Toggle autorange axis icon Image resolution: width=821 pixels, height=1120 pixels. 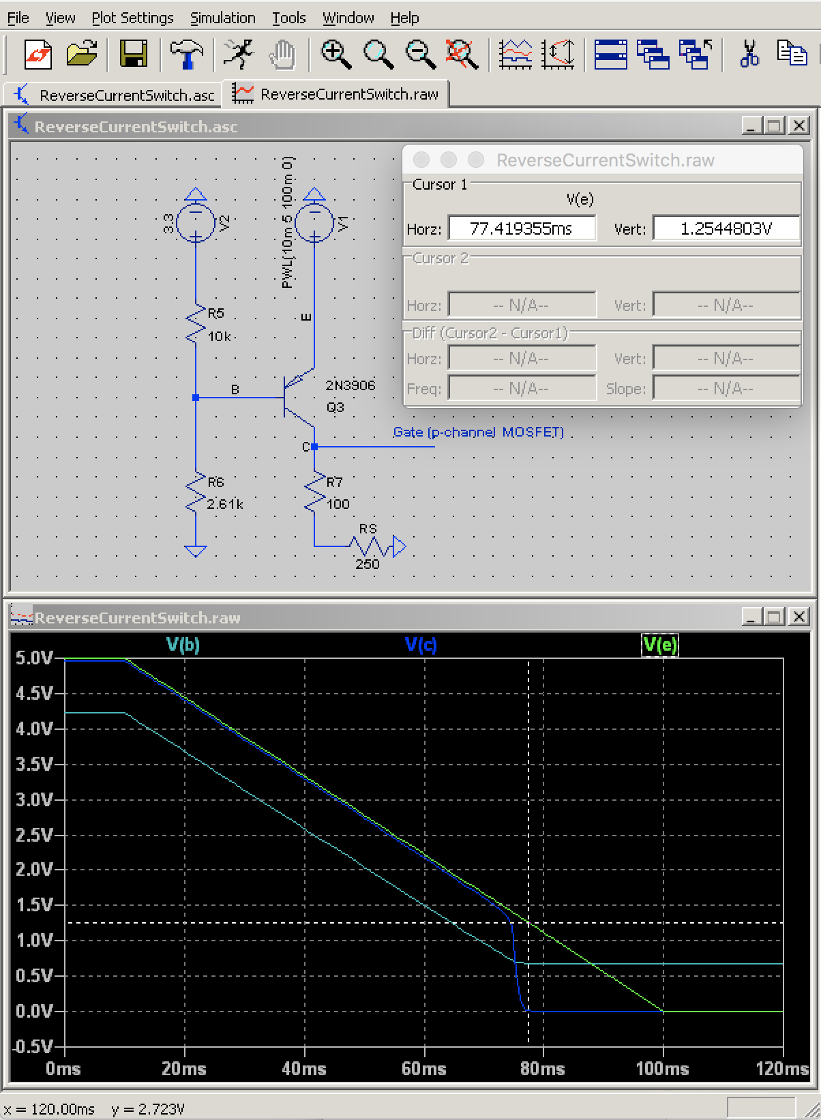click(558, 54)
